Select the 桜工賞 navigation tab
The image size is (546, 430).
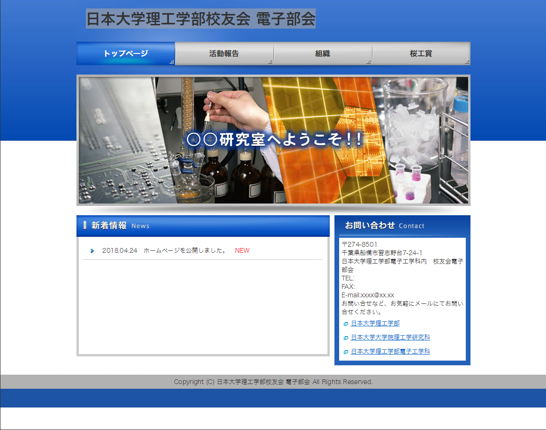pyautogui.click(x=421, y=53)
